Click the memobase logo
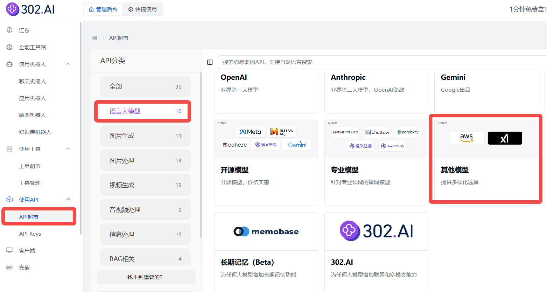547x292 pixels. tap(266, 231)
